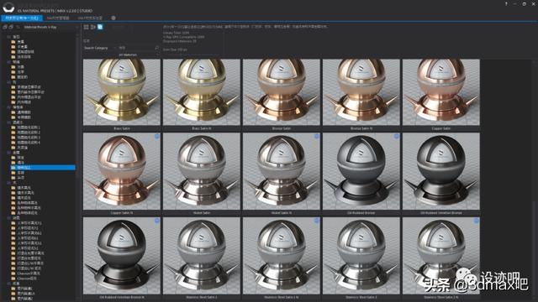Image resolution: width=538 pixels, height=302 pixels.
Task: Choose the list view mode icon in toolbar
Action: point(93,27)
